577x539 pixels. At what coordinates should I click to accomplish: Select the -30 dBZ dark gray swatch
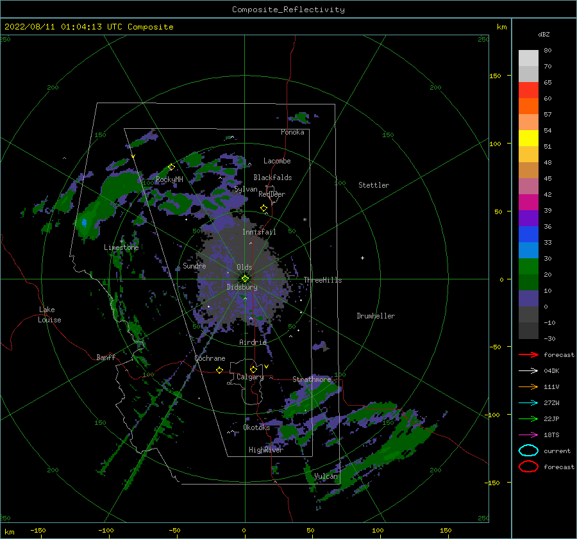tap(528, 331)
